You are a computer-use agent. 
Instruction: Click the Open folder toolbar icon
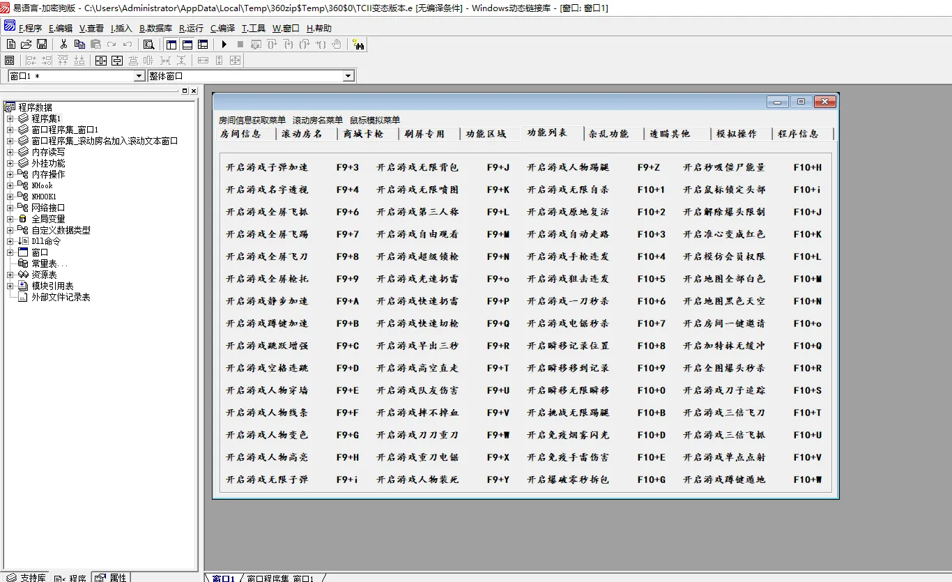(x=26, y=44)
